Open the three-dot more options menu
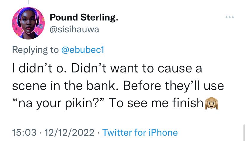 tap(229, 17)
